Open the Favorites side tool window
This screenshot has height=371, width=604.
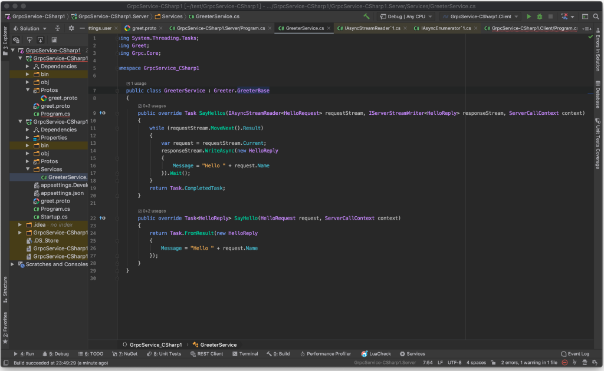pyautogui.click(x=5, y=327)
